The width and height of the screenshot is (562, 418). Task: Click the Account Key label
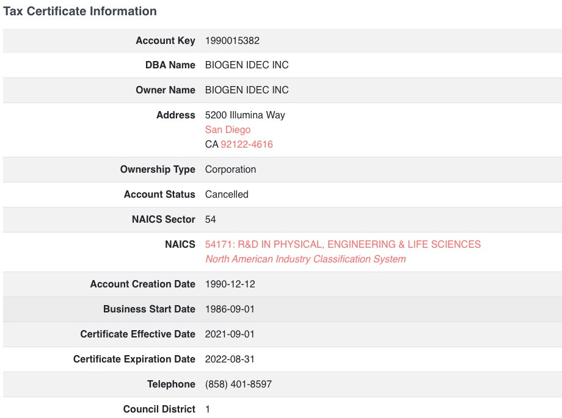166,40
